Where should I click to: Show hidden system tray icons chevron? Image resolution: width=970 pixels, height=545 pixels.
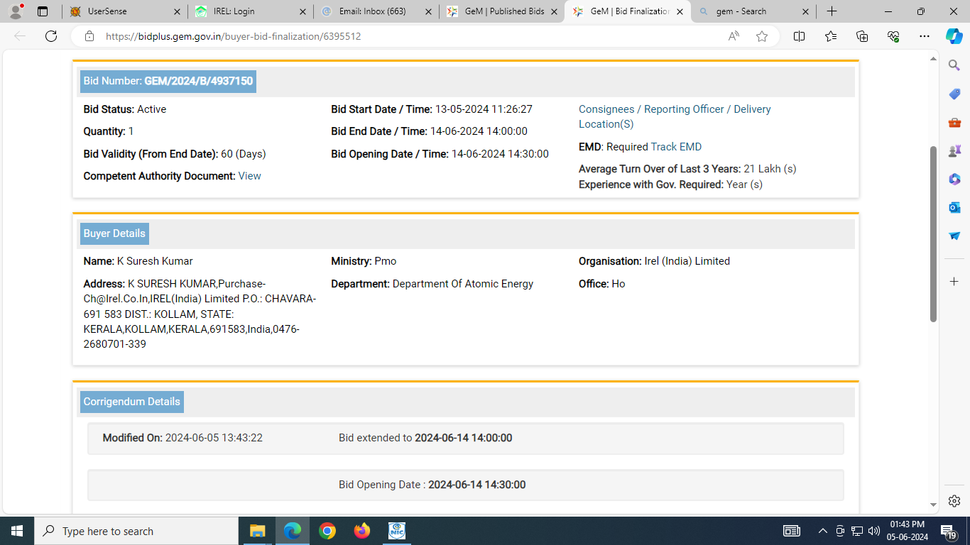pyautogui.click(x=822, y=531)
